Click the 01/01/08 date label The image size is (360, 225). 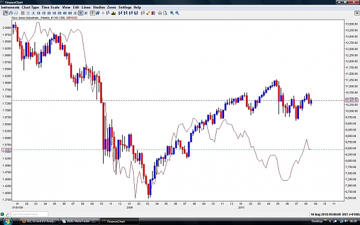17,208
